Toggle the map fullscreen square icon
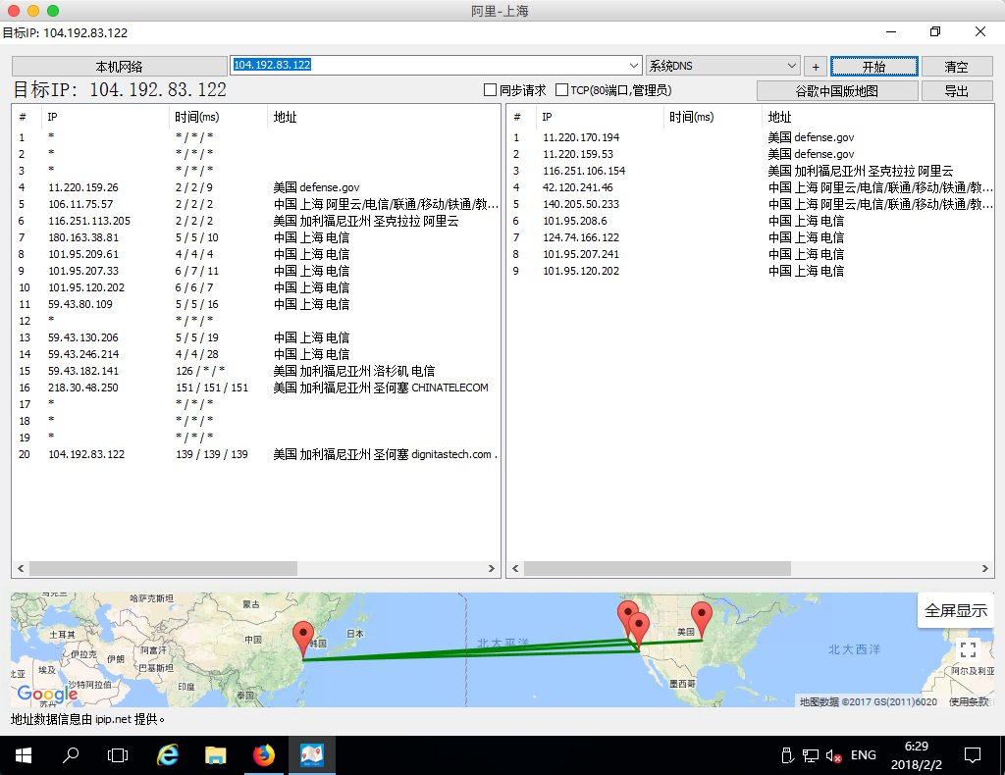 (969, 648)
